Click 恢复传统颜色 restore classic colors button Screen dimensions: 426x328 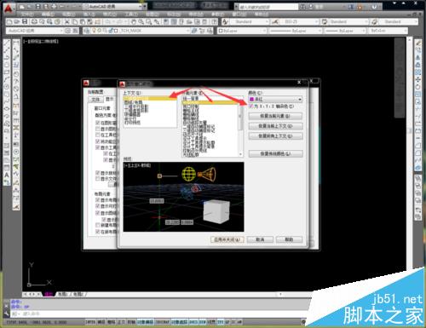[275, 153]
